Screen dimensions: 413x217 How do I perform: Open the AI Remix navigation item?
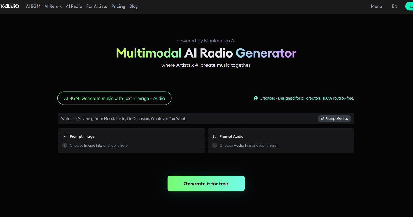pos(53,6)
